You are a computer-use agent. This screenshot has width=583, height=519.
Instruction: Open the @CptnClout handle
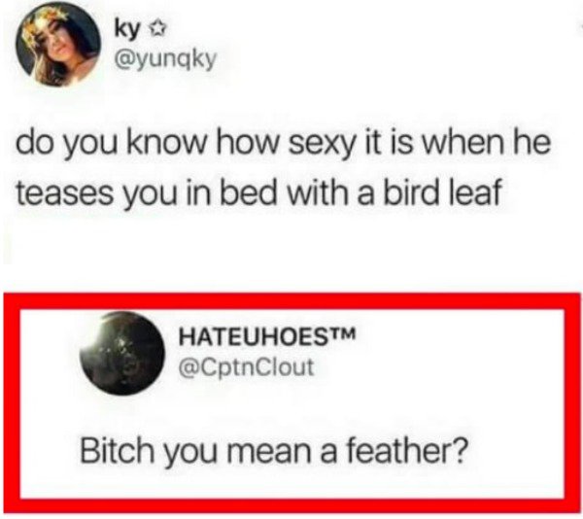point(247,366)
